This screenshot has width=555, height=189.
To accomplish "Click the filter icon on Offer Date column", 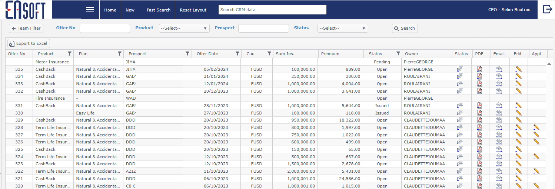I will [237, 54].
